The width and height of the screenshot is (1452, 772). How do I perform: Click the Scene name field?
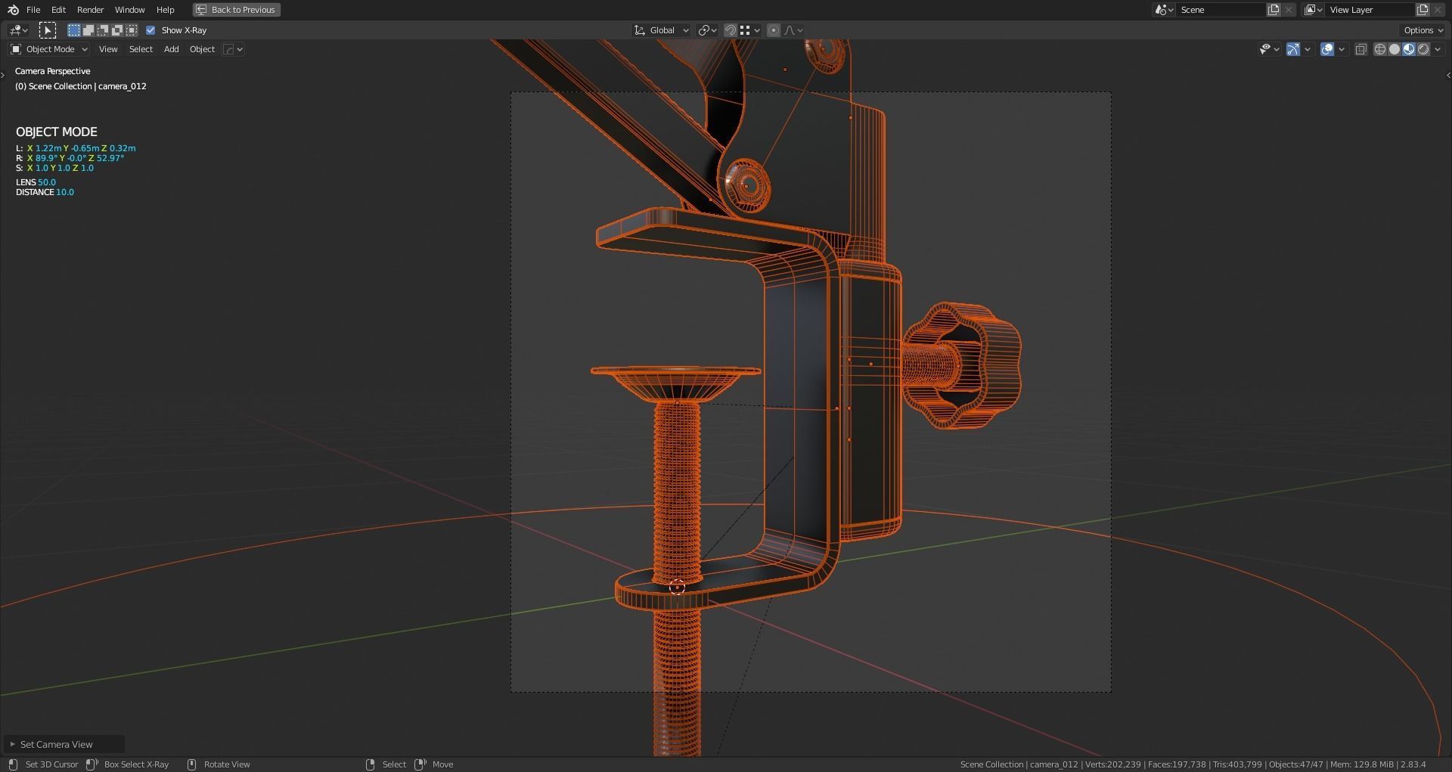pyautogui.click(x=1221, y=10)
